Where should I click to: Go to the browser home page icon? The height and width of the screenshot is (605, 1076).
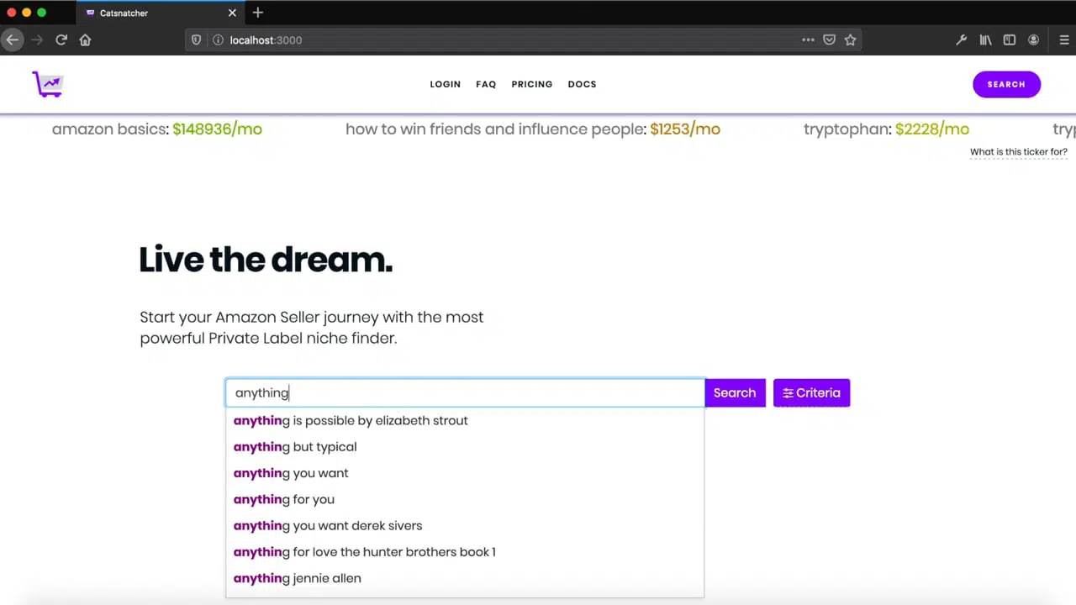click(x=85, y=39)
